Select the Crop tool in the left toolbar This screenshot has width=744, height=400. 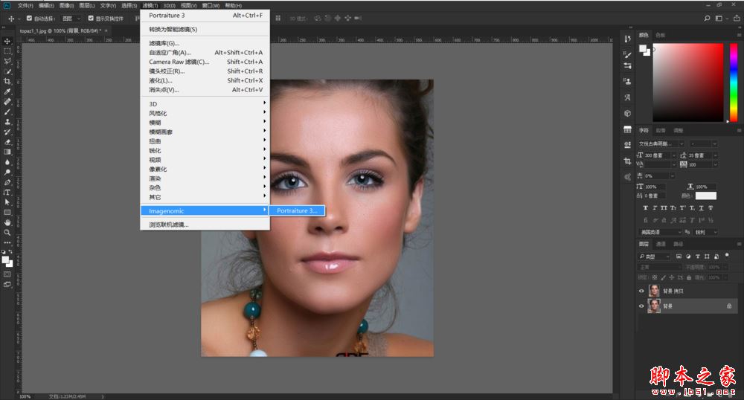point(7,82)
